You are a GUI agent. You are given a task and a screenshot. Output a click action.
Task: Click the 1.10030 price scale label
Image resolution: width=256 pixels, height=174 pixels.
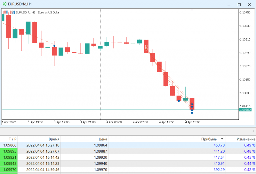pyautogui.click(x=245, y=93)
